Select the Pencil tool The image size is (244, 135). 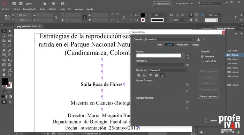10,50
